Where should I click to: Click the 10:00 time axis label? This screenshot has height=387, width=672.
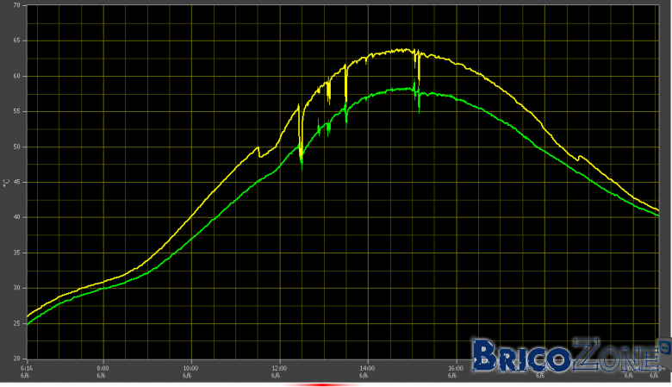pos(190,368)
